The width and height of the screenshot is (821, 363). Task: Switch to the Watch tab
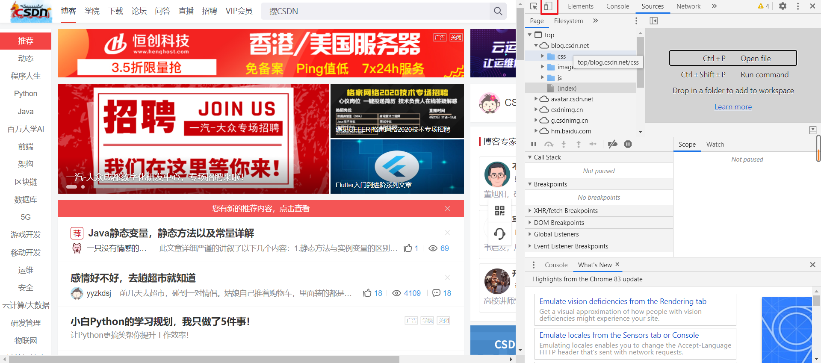coord(715,145)
